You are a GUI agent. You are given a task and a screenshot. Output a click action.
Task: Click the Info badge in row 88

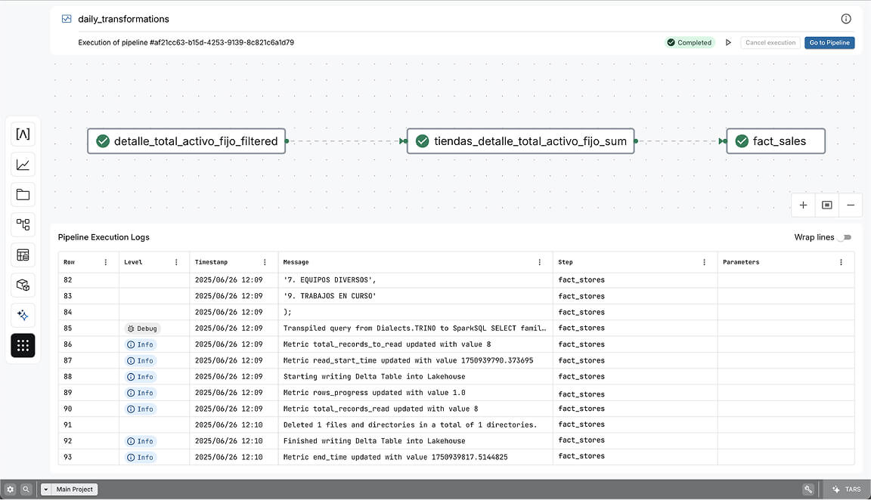pos(140,377)
